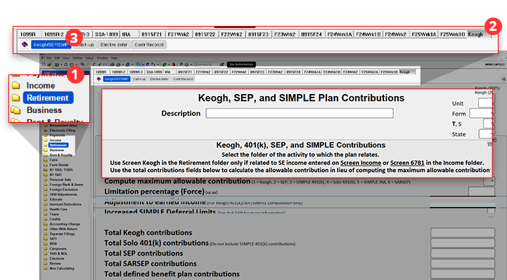Screen dimensions: 507x280
Task: Click the Description input field
Action: point(300,113)
